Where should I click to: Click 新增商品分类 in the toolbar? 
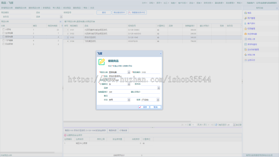pyautogui.click(x=7, y=8)
